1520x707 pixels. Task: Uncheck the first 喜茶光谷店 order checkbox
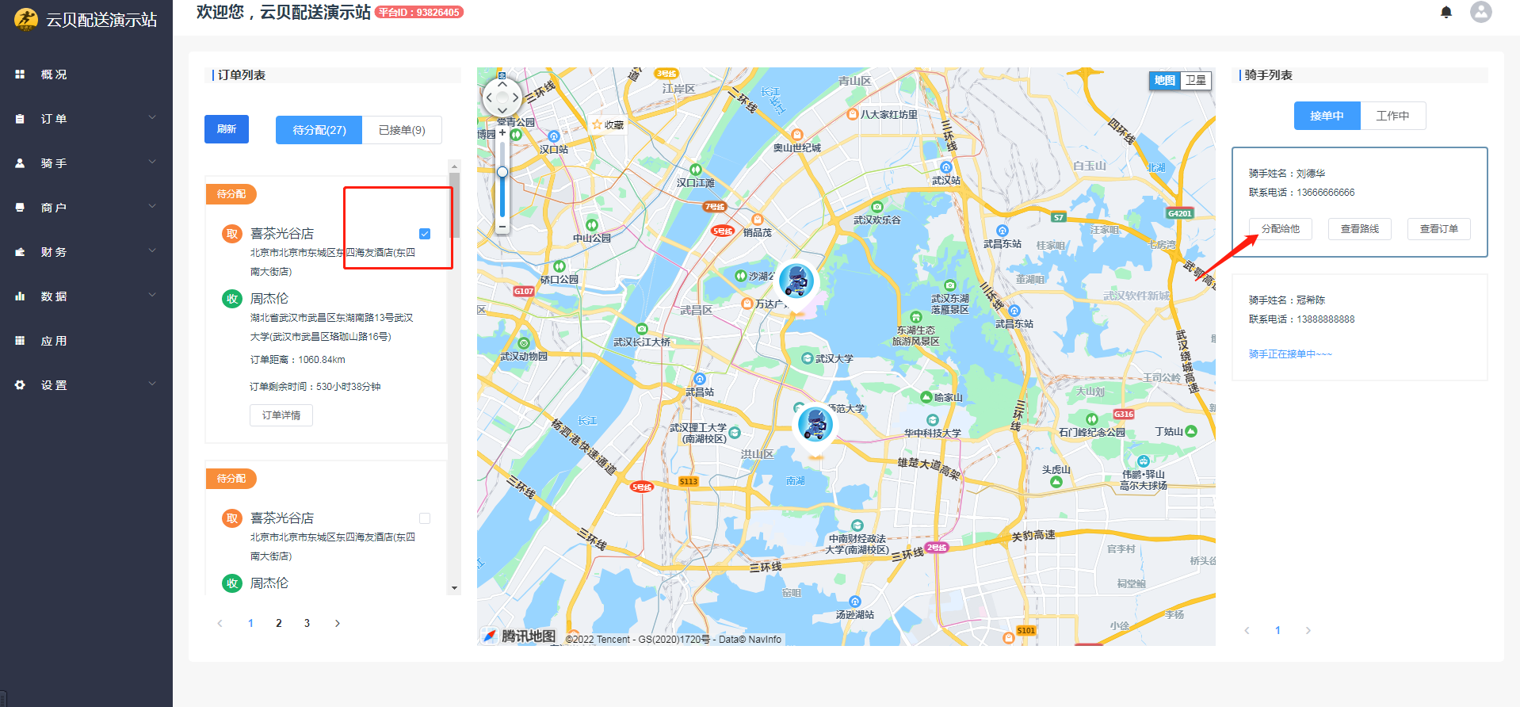425,234
